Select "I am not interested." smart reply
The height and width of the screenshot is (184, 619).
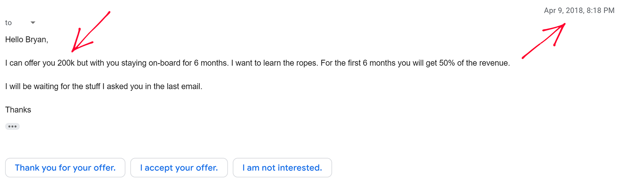tap(282, 168)
